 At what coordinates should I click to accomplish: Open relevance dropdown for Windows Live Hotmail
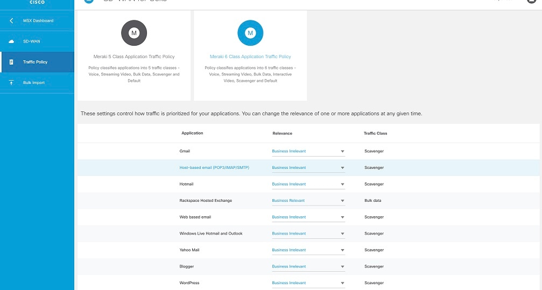(x=308, y=234)
